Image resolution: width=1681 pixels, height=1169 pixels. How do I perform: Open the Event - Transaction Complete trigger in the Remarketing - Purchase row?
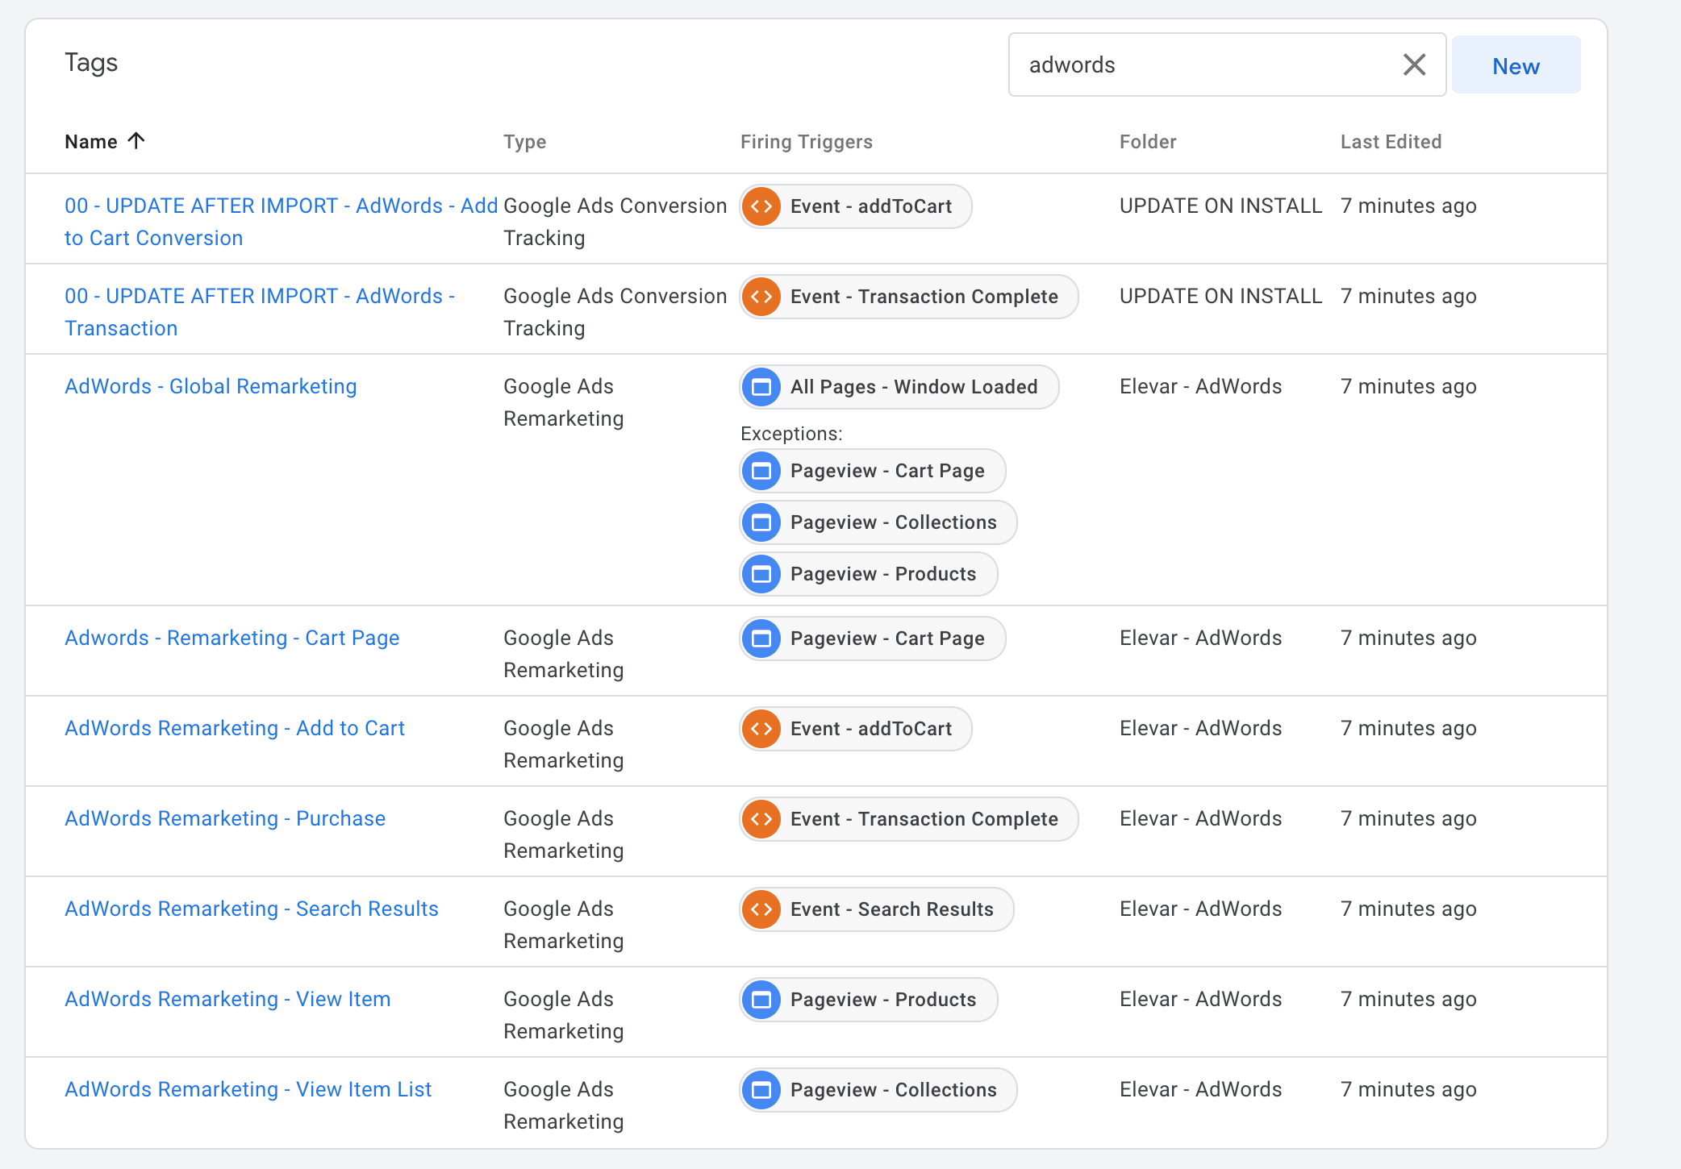click(909, 819)
